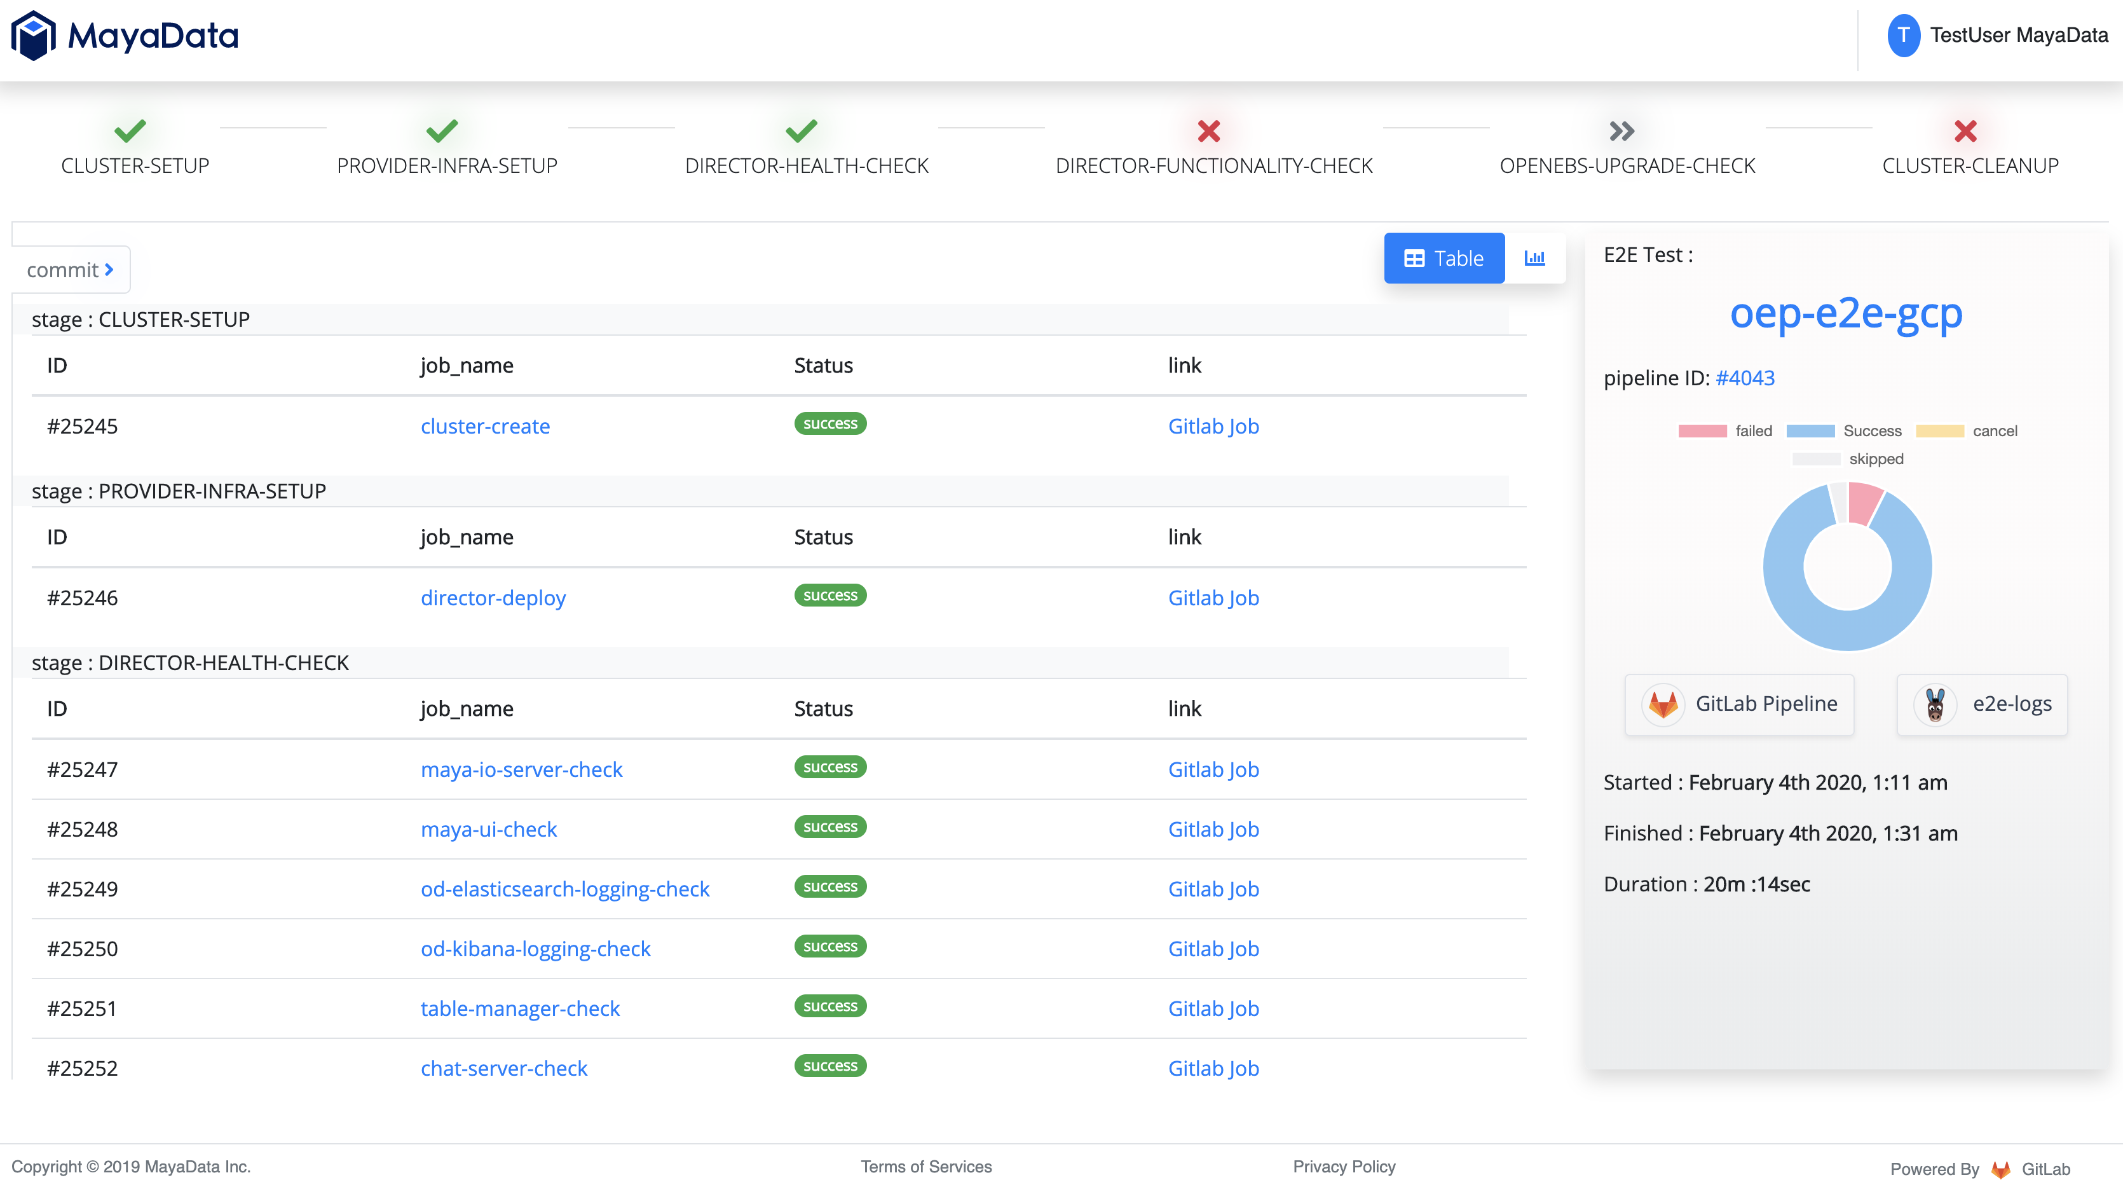Click job ID #25252

(83, 1069)
